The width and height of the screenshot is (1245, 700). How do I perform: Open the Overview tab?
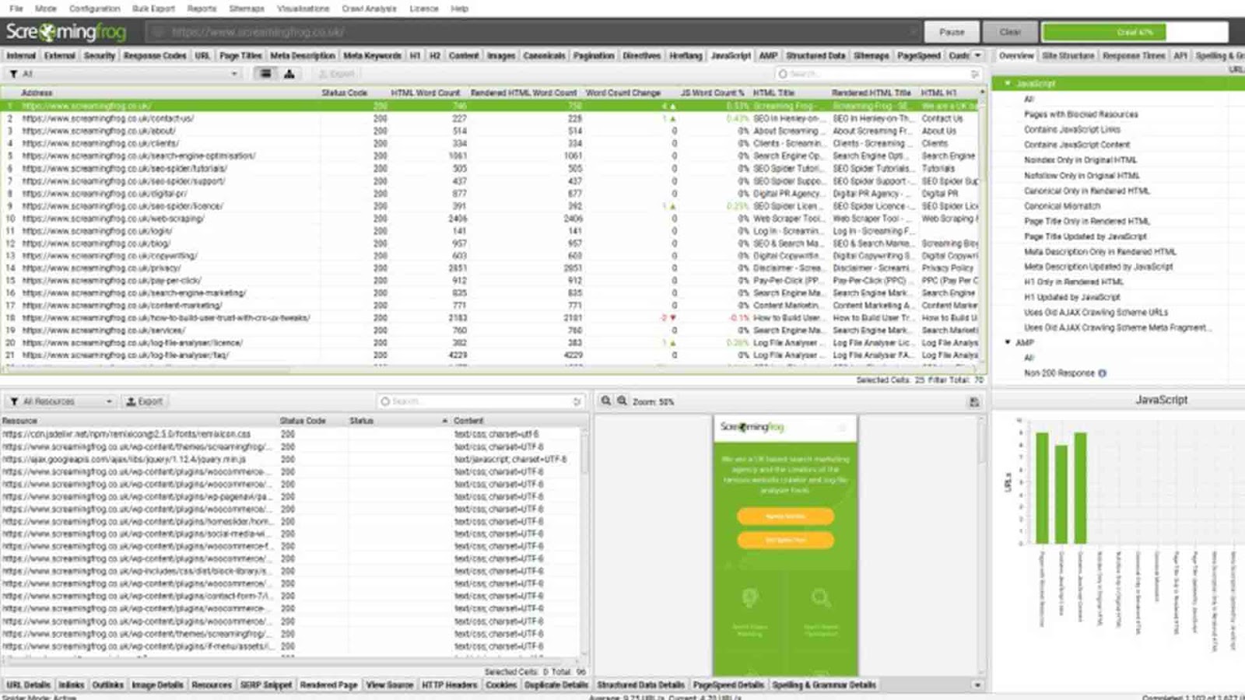pyautogui.click(x=1016, y=55)
